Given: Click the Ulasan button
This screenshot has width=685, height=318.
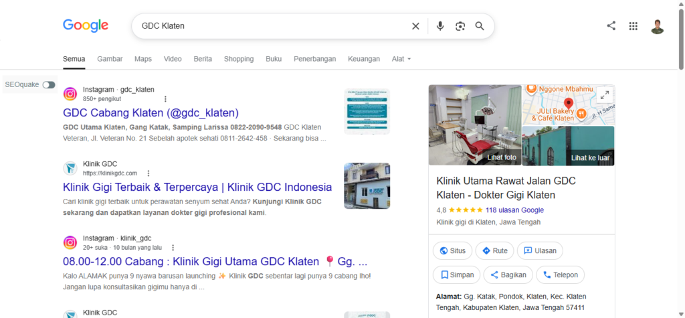Looking at the screenshot, I should pos(540,250).
